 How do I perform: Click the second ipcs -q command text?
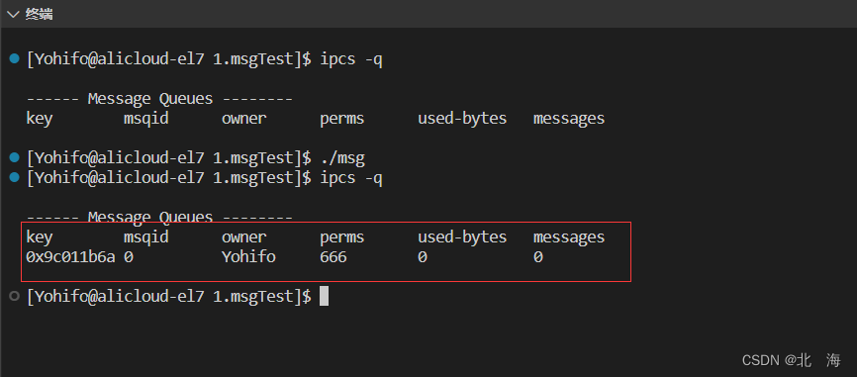[351, 178]
